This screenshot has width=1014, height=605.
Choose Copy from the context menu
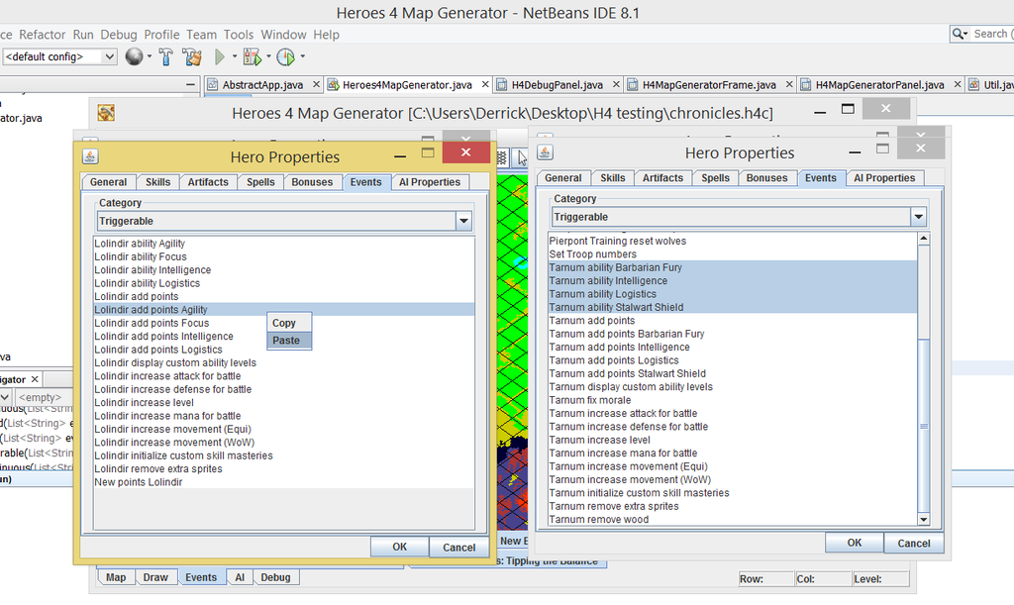[x=289, y=323]
